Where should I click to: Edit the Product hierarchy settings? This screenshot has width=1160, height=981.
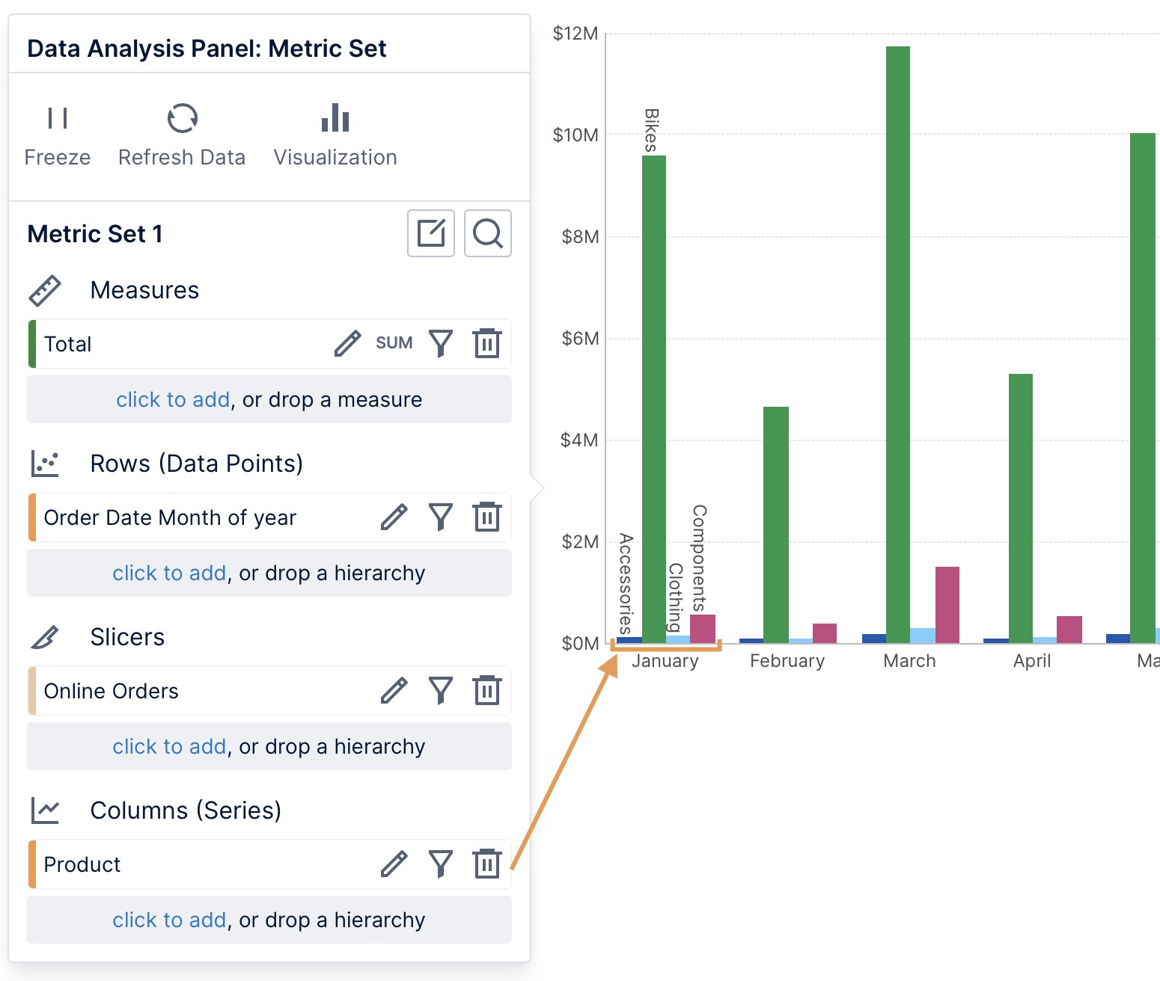[x=394, y=864]
